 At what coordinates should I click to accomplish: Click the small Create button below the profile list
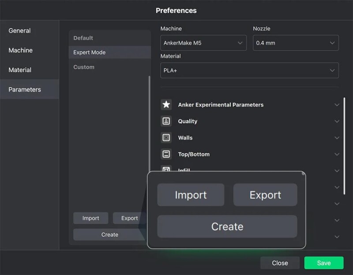coord(109,234)
